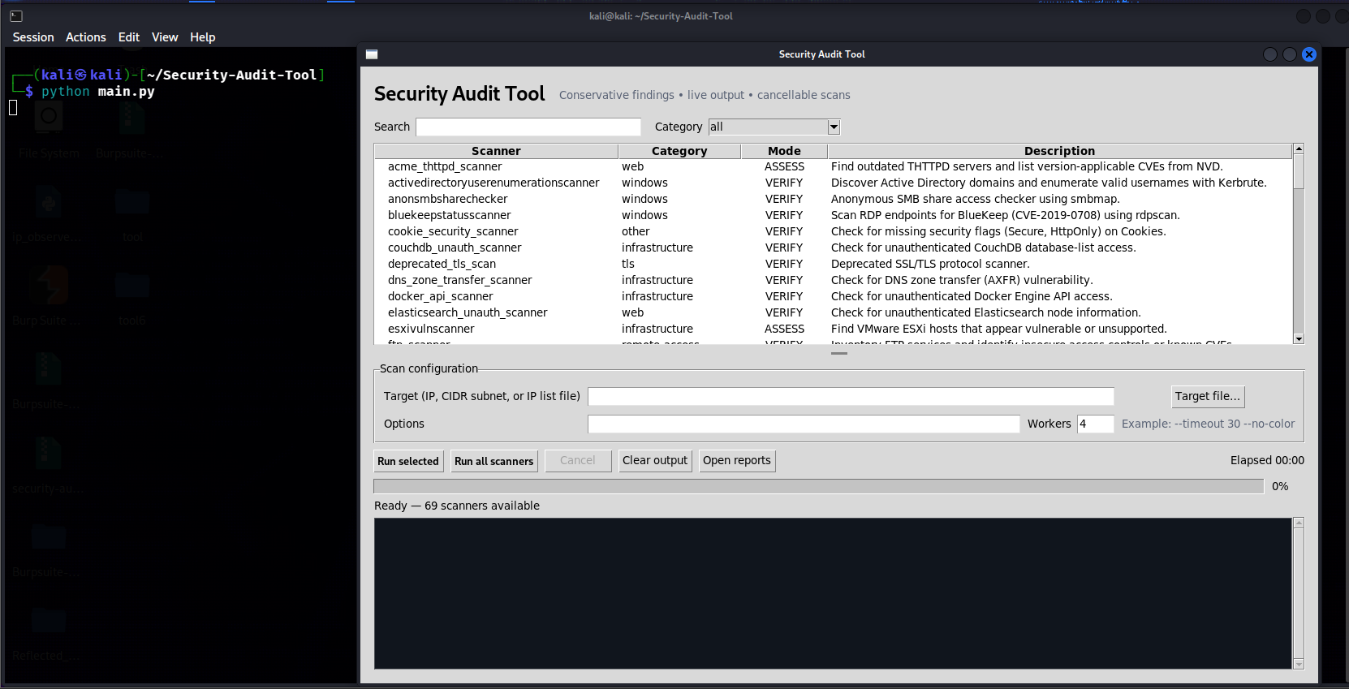Open the Category dropdown arrow
This screenshot has height=689, width=1349.
coord(834,127)
